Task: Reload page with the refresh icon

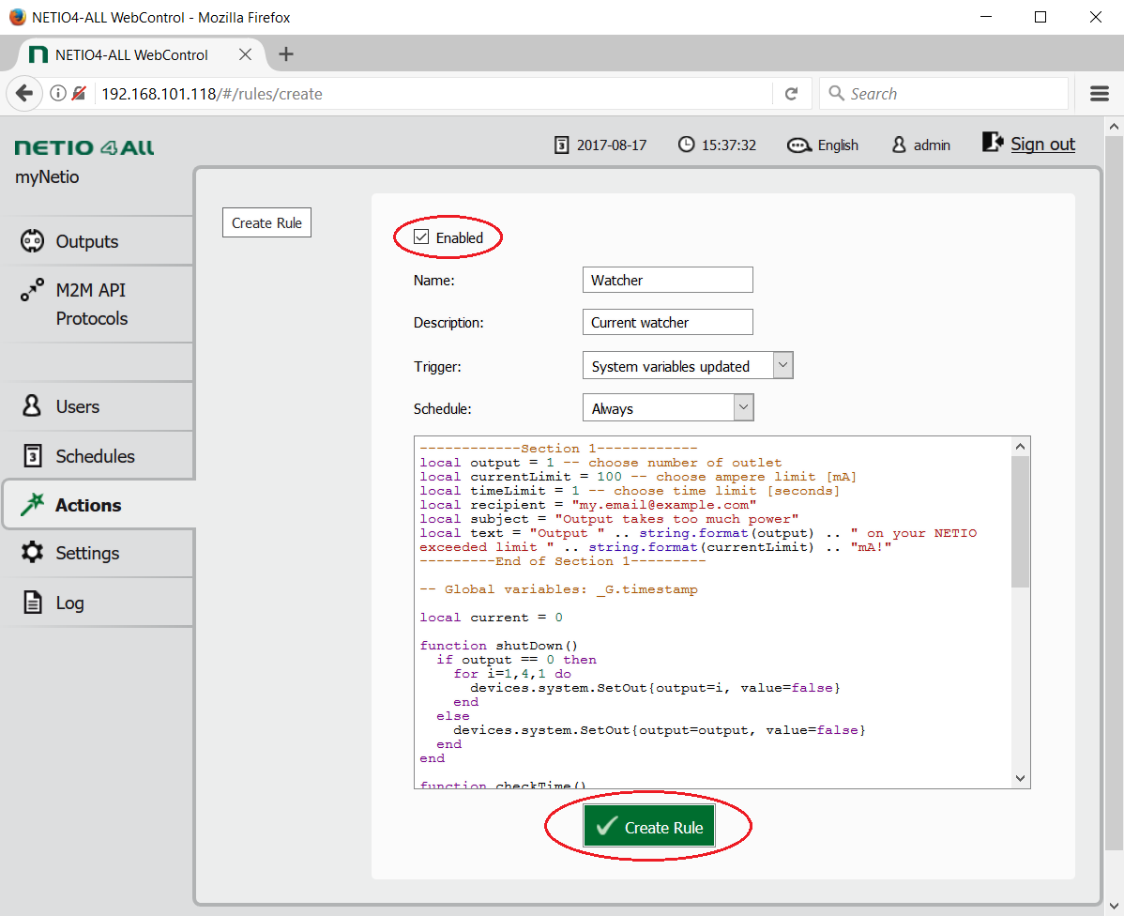Action: pyautogui.click(x=791, y=94)
